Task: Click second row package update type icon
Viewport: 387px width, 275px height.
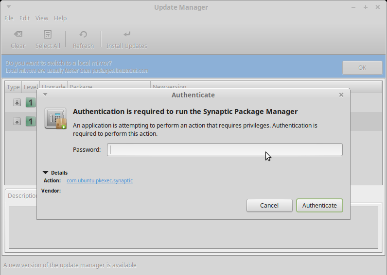Action: (17, 121)
